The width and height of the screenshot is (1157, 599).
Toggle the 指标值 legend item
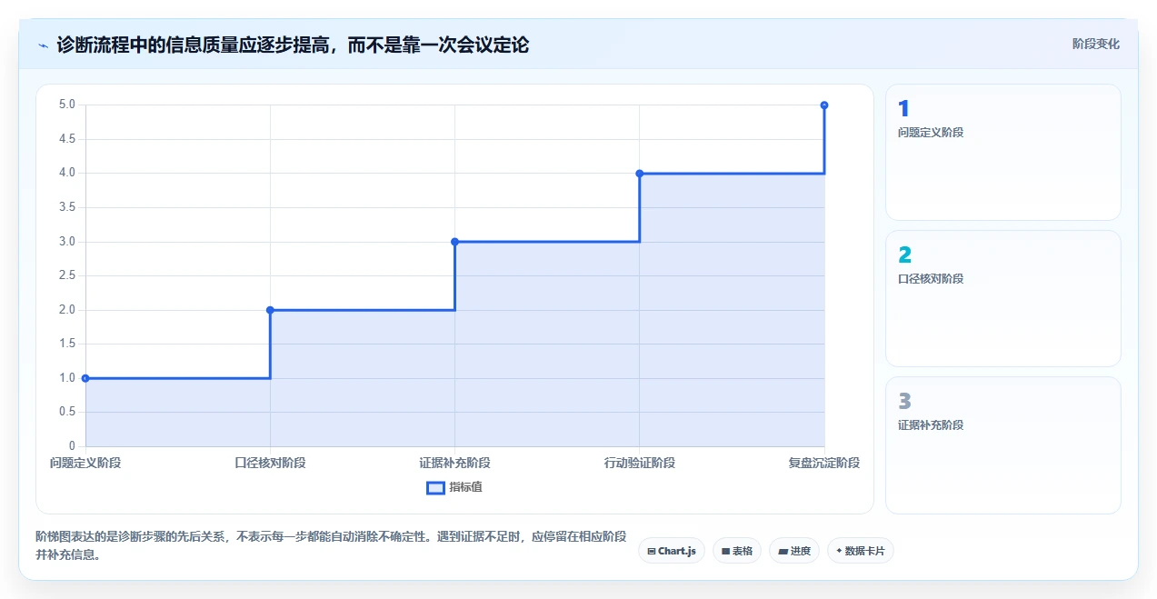pyautogui.click(x=454, y=487)
